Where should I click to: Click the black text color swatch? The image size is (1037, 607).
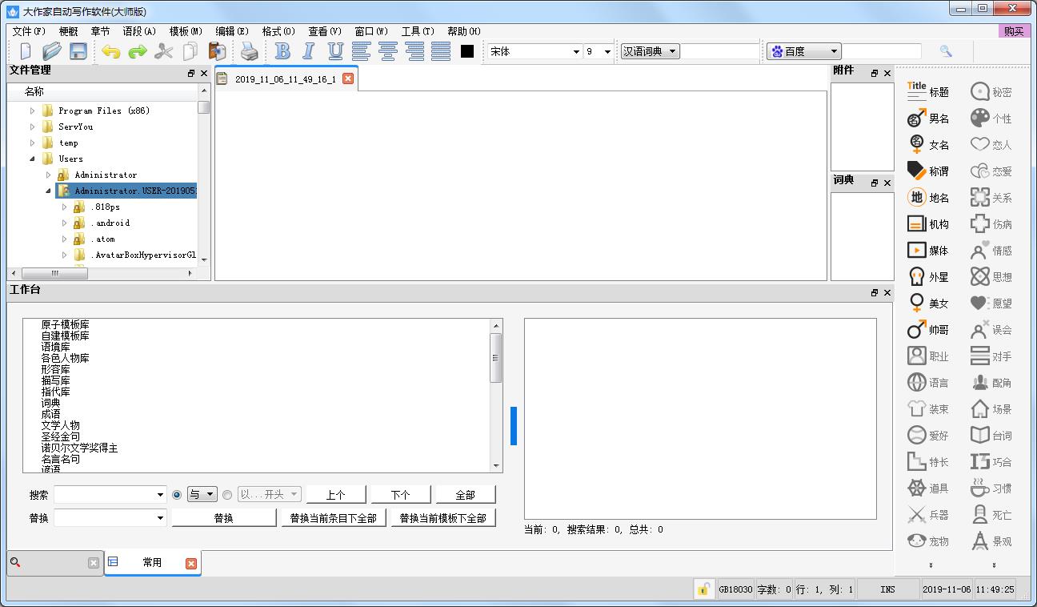point(467,51)
